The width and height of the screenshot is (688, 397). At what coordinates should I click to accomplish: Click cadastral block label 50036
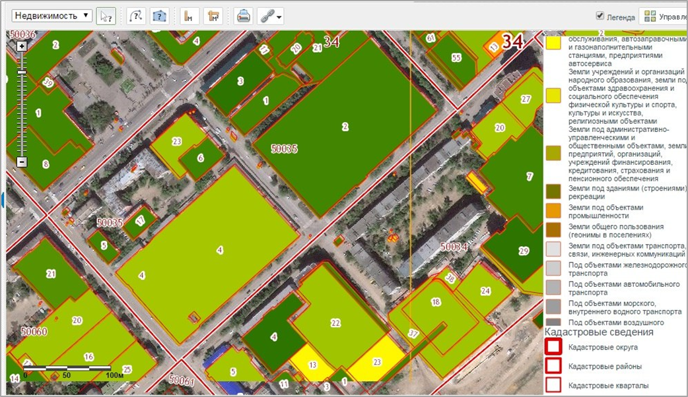[22, 34]
